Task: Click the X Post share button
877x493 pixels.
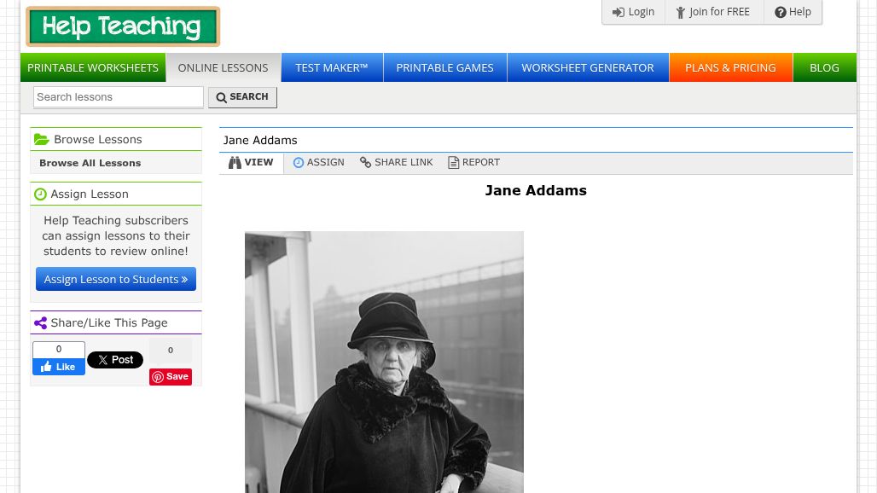Action: tap(115, 360)
